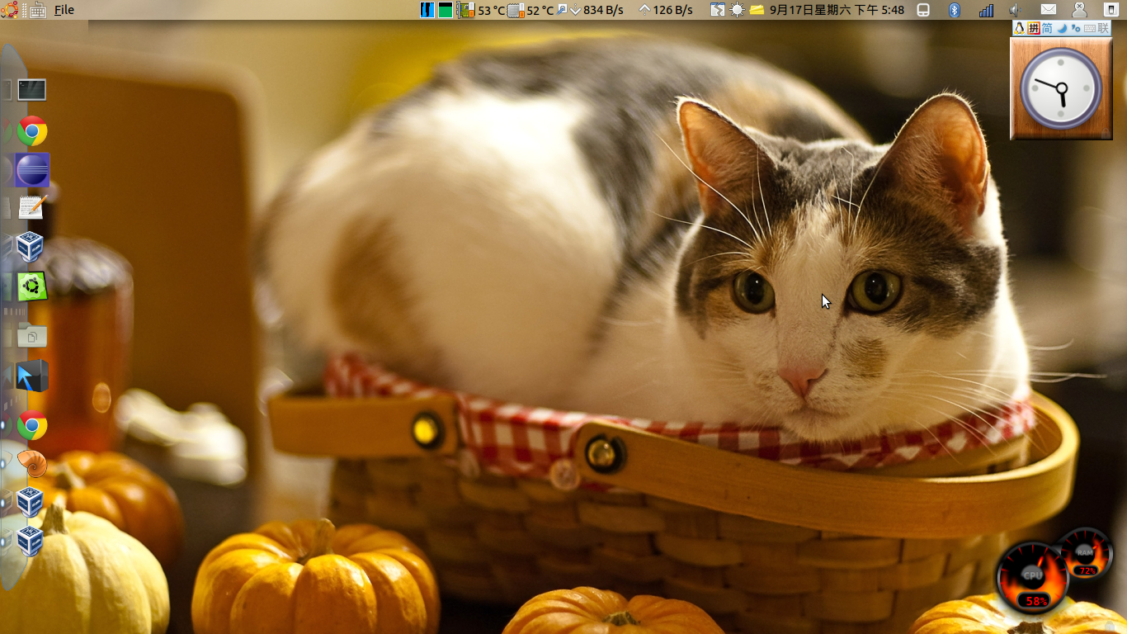Image resolution: width=1127 pixels, height=634 pixels.
Task: Open the Eclipse IDE from the dock
Action: coord(32,170)
